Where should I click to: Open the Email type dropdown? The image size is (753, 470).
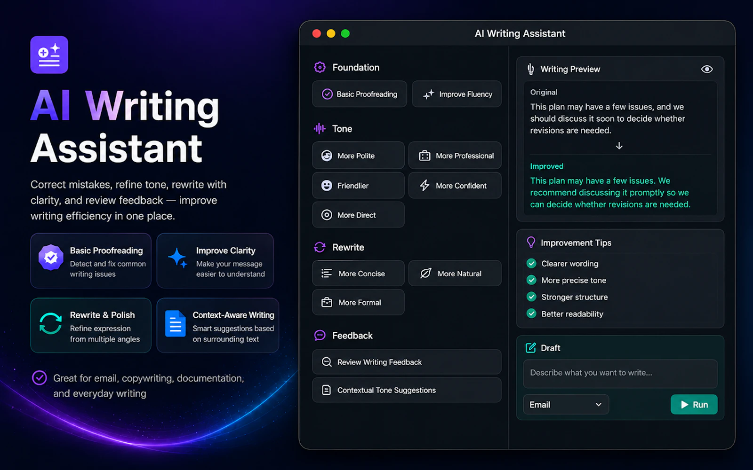click(566, 405)
